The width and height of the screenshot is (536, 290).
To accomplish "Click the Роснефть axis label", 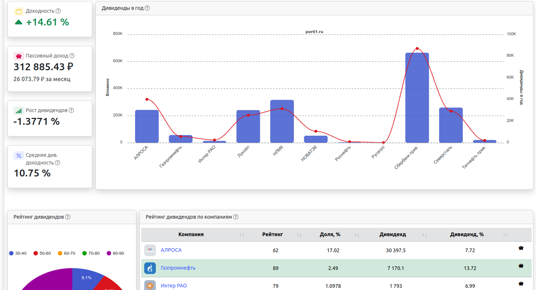I will (x=343, y=153).
